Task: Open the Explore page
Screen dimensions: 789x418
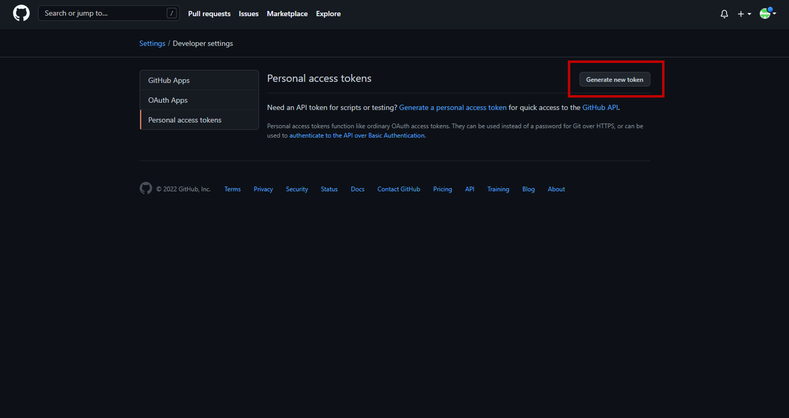Action: [x=328, y=14]
